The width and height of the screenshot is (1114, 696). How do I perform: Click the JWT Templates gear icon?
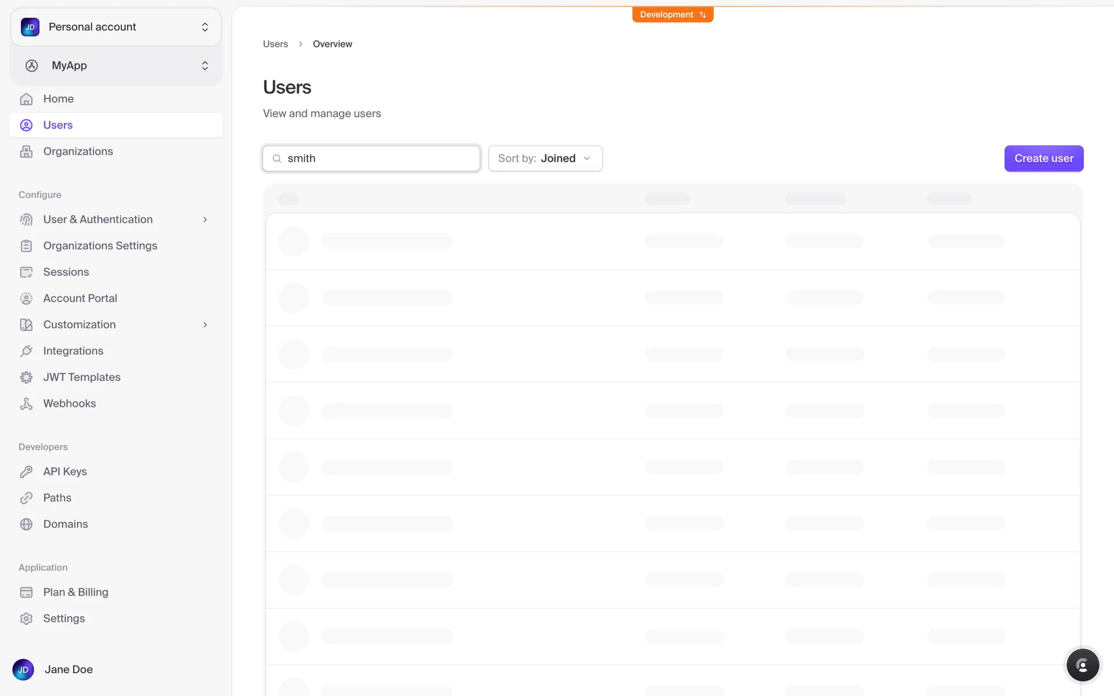point(26,378)
